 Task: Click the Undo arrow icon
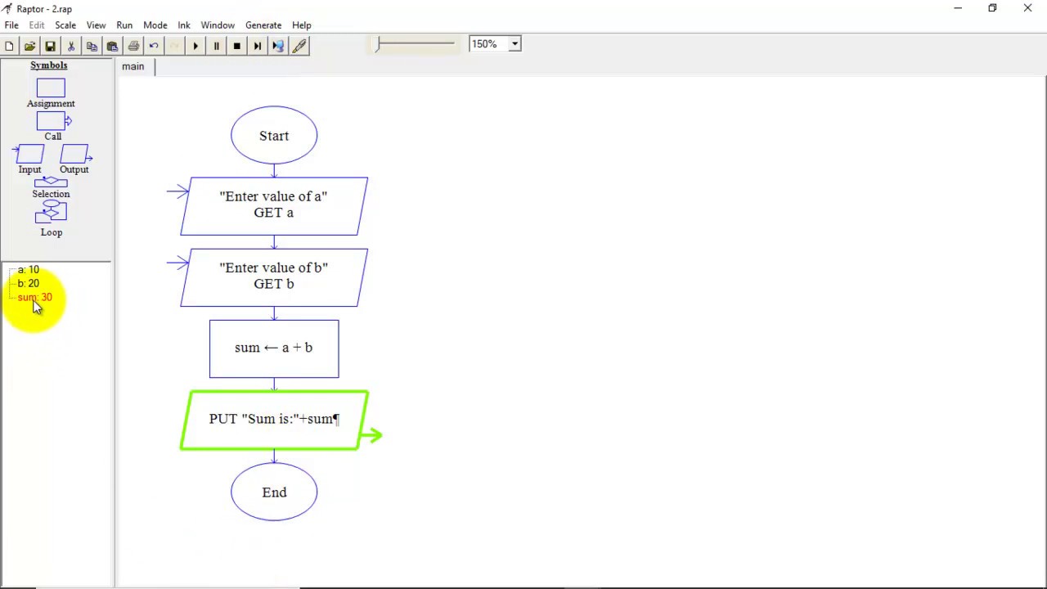point(154,46)
